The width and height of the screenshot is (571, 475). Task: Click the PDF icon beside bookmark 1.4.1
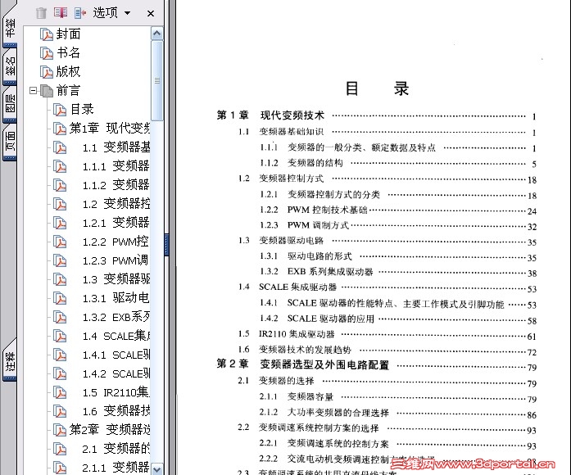tap(60, 355)
